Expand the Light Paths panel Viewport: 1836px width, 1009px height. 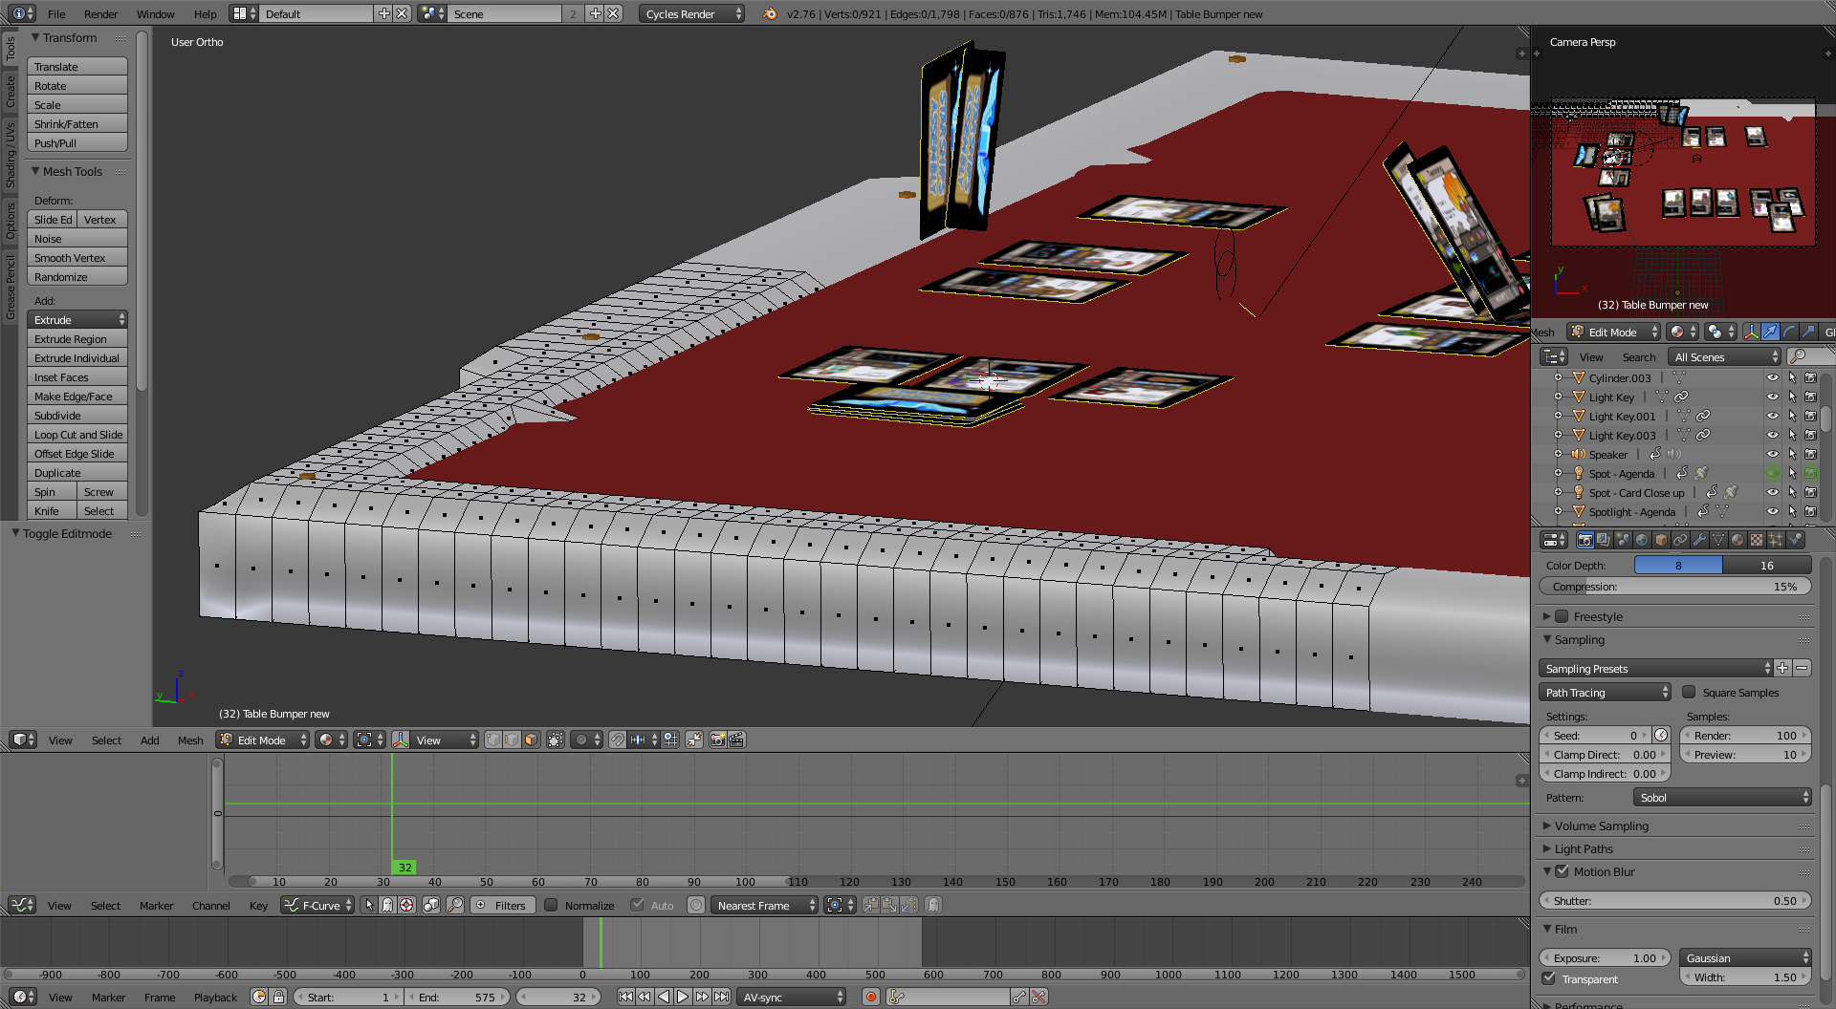pos(1584,848)
